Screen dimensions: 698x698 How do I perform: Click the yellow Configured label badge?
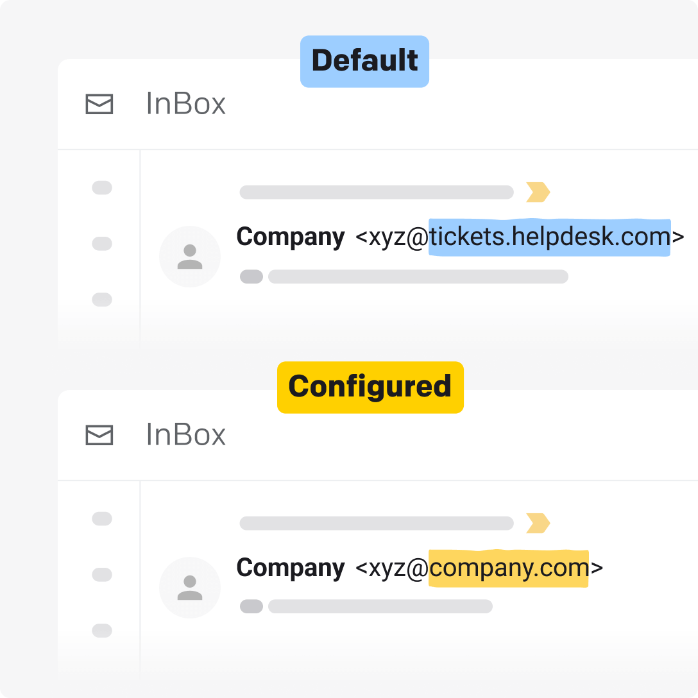coord(370,387)
